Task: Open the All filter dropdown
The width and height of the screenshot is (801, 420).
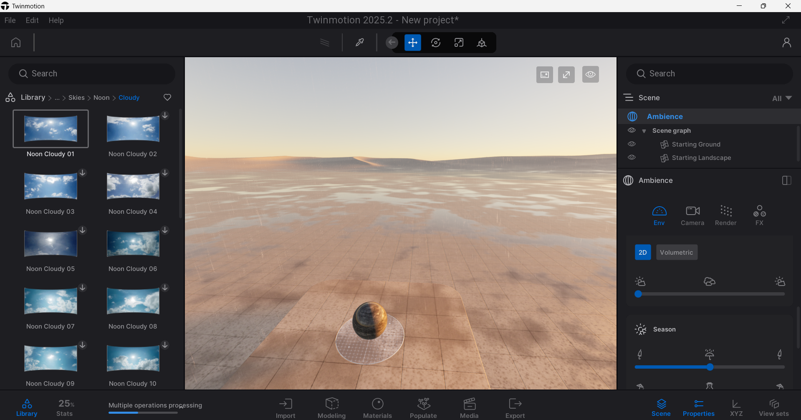Action: 781,98
